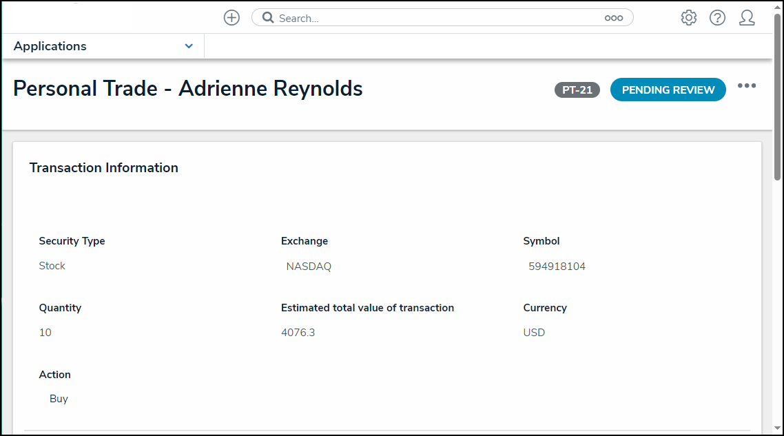Image resolution: width=784 pixels, height=436 pixels.
Task: Open advanced search via the three-dot icon
Action: coord(613,18)
